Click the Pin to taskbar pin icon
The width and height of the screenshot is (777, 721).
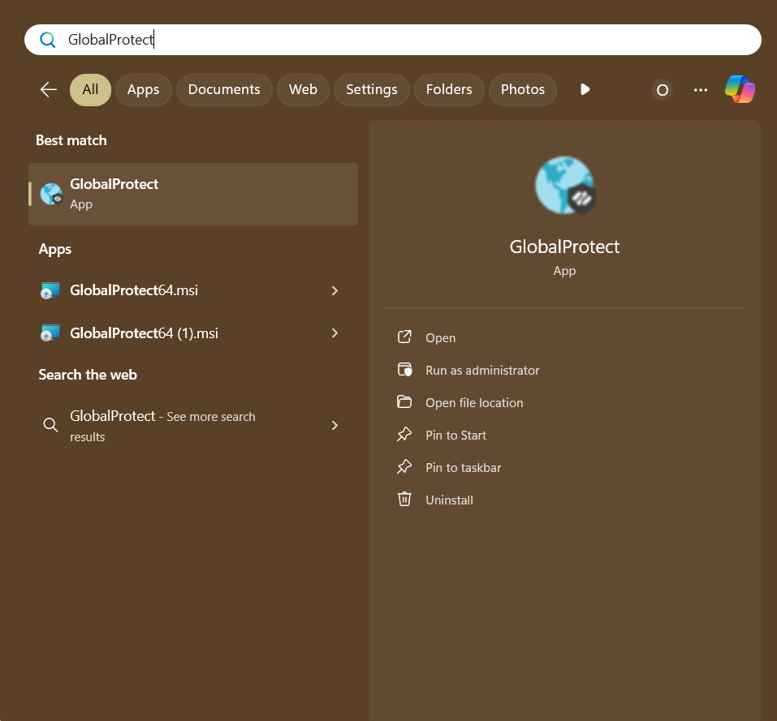[x=404, y=467]
